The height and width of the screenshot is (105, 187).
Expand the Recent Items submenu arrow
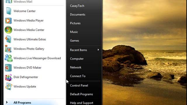coord(98,50)
